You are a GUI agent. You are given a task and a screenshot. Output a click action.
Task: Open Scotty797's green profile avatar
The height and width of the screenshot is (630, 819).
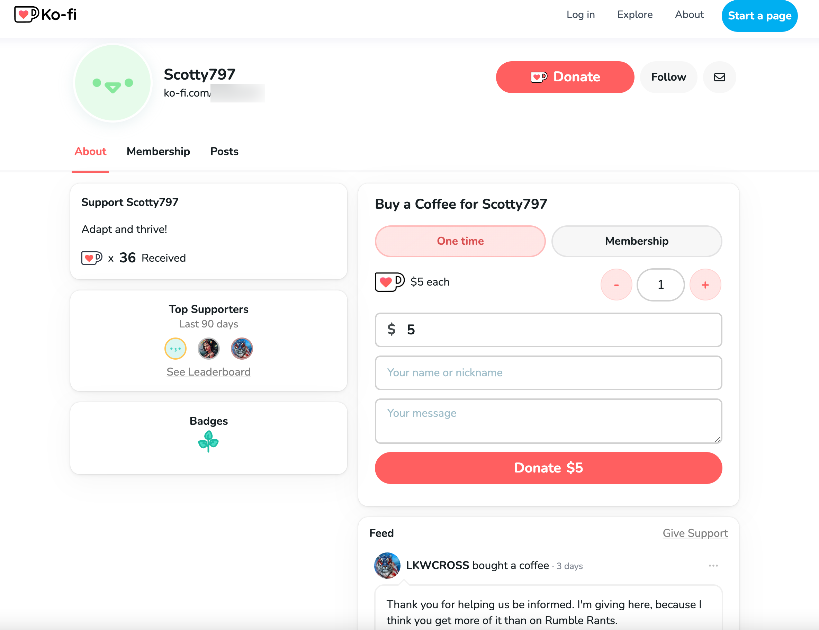point(113,83)
